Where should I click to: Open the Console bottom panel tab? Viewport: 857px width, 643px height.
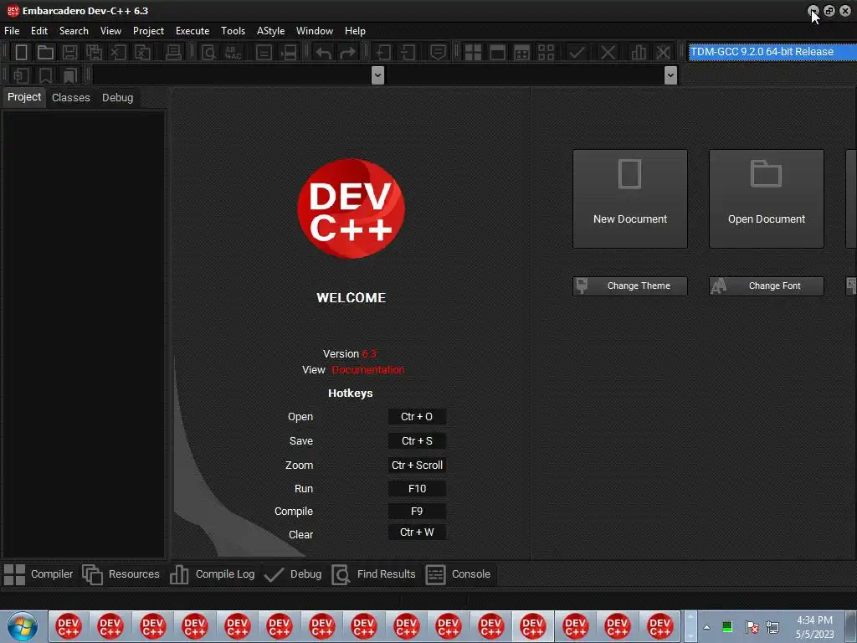pyautogui.click(x=459, y=574)
